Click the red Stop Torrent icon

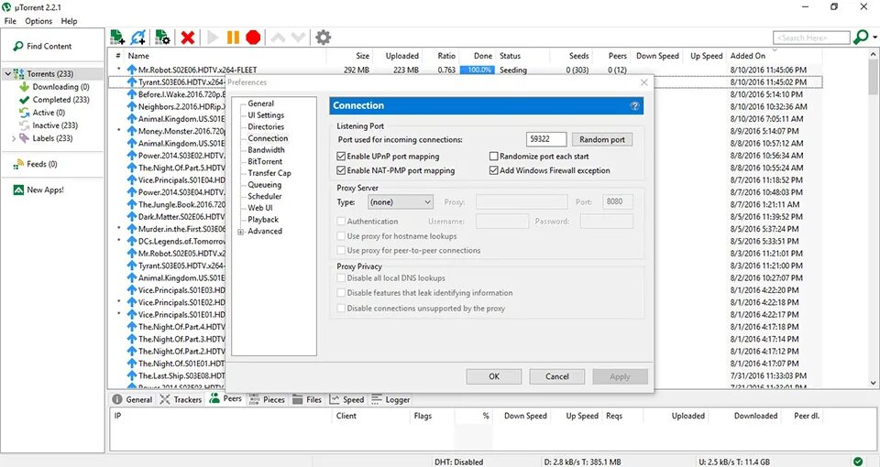click(253, 38)
